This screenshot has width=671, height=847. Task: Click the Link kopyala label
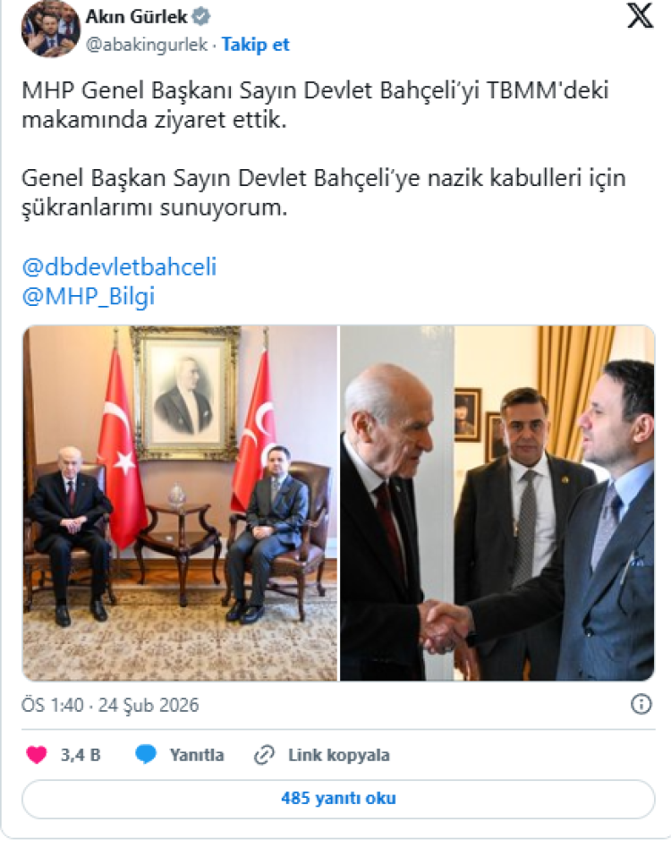pos(339,755)
